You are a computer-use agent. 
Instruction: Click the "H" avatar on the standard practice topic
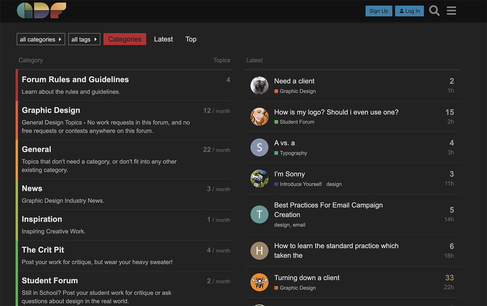[259, 251]
